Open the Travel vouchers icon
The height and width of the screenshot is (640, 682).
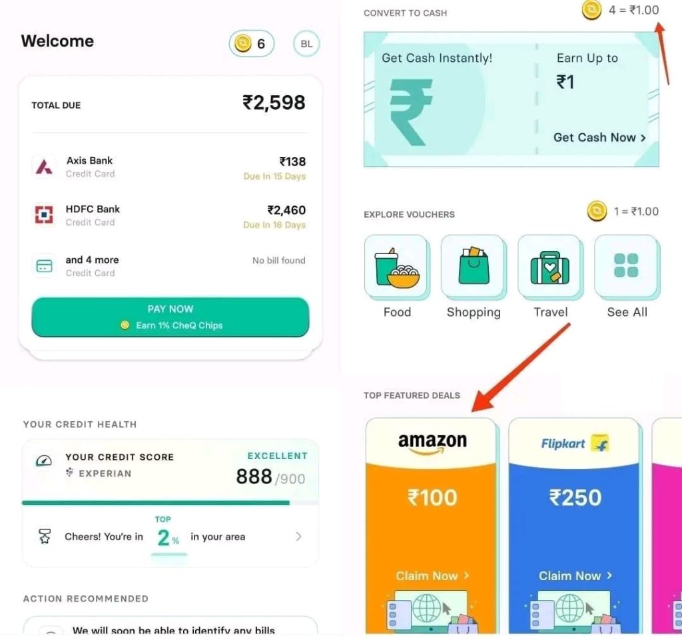(x=550, y=266)
